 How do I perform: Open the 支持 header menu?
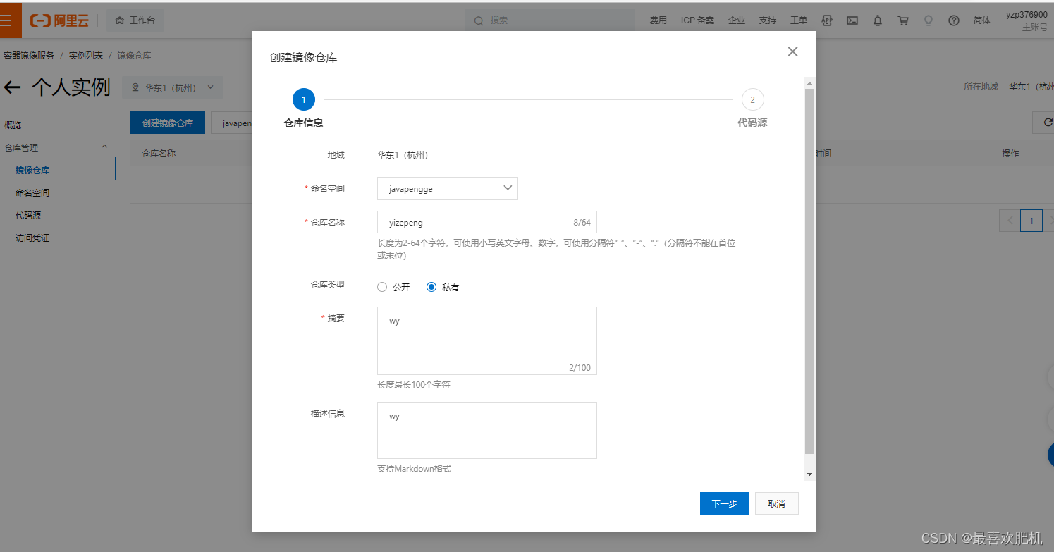(x=768, y=20)
